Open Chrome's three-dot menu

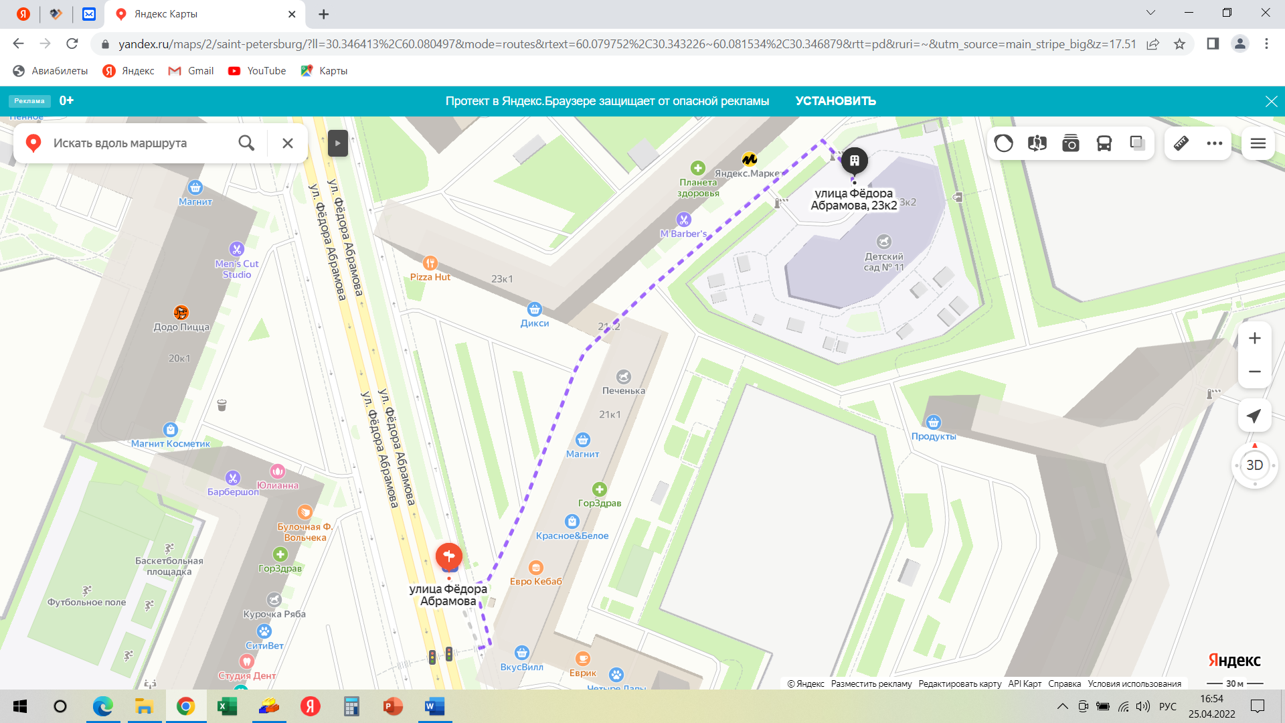tap(1266, 44)
